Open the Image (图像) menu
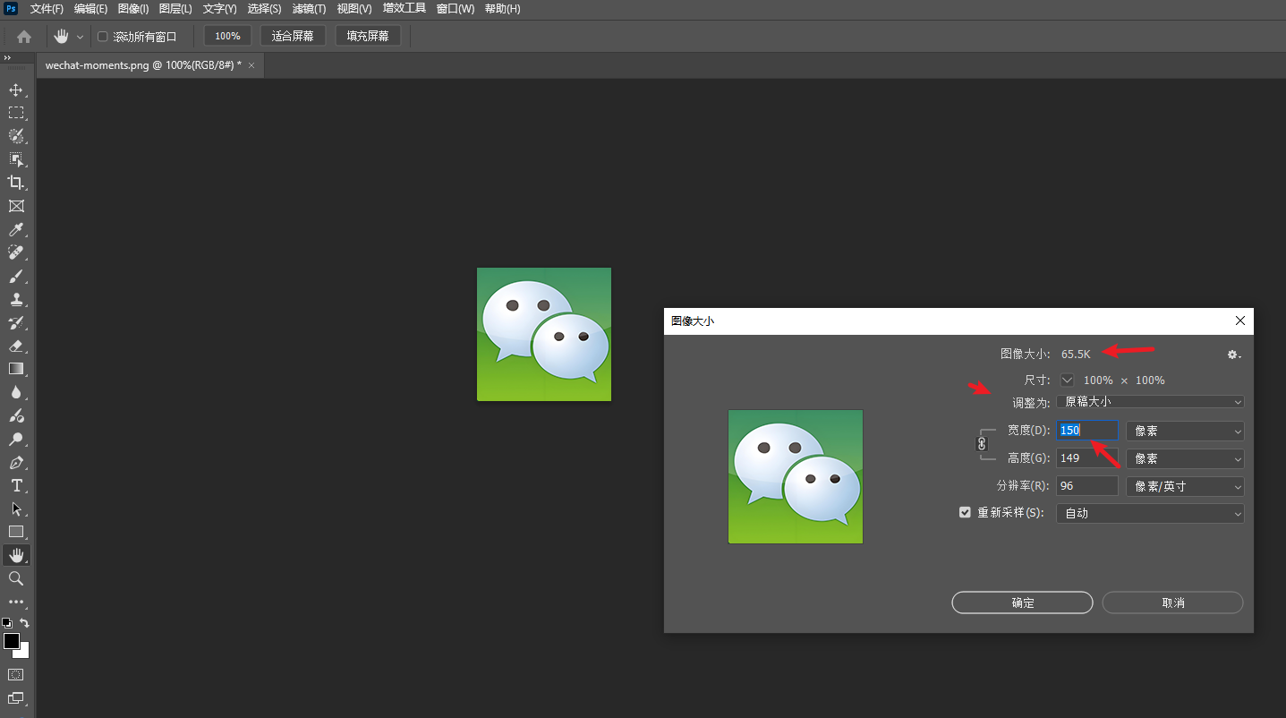 (132, 9)
